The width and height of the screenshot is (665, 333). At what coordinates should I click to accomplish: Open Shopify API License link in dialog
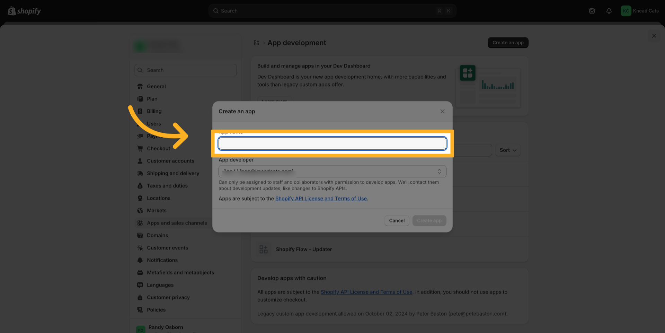(x=321, y=199)
